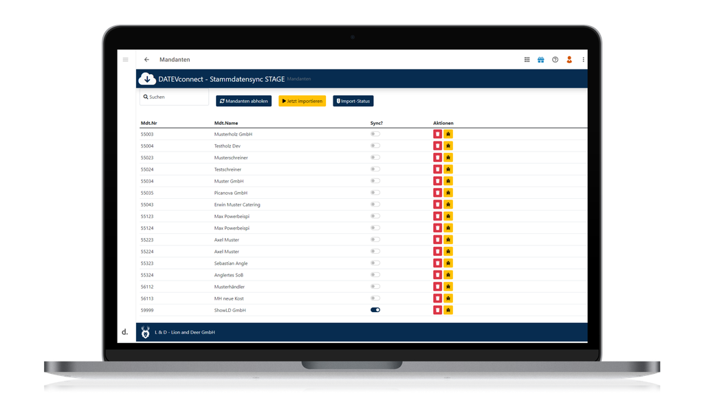704x404 pixels.
Task: Click the yellow Jetzt importieren button
Action: pyautogui.click(x=302, y=102)
